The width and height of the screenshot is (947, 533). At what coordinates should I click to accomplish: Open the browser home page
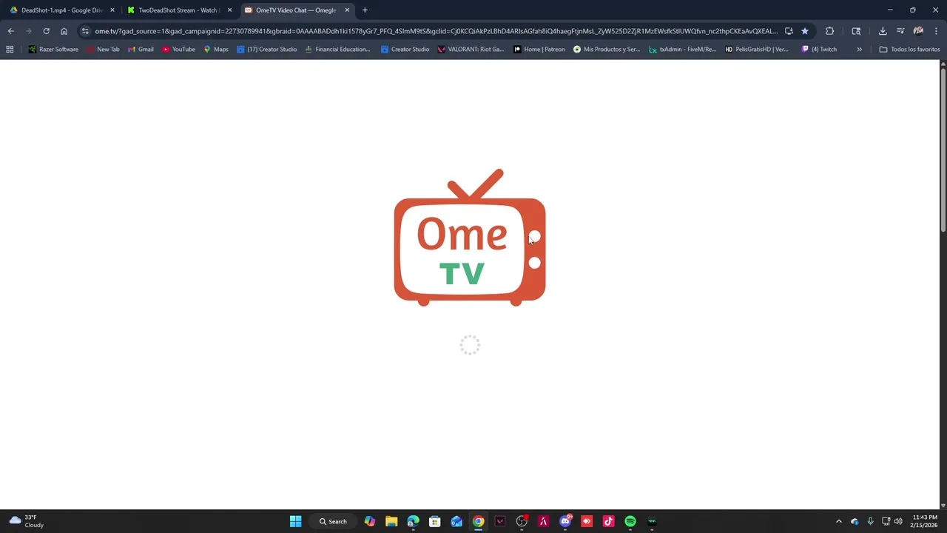click(64, 31)
